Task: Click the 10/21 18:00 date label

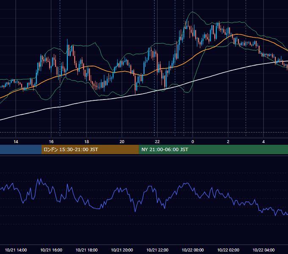Action: tap(86, 250)
